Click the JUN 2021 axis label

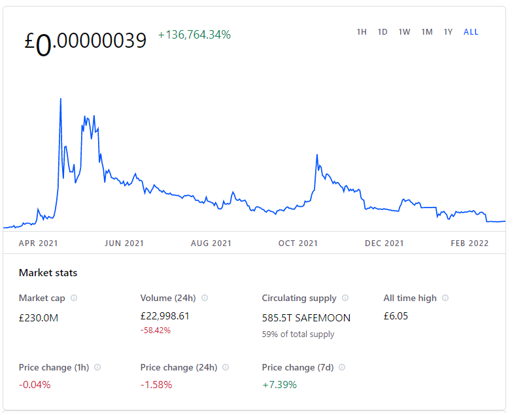124,243
